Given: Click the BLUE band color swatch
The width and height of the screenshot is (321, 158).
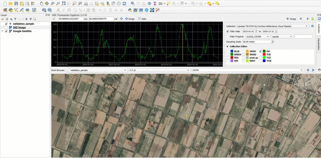Looking at the screenshot, I should (232, 51).
